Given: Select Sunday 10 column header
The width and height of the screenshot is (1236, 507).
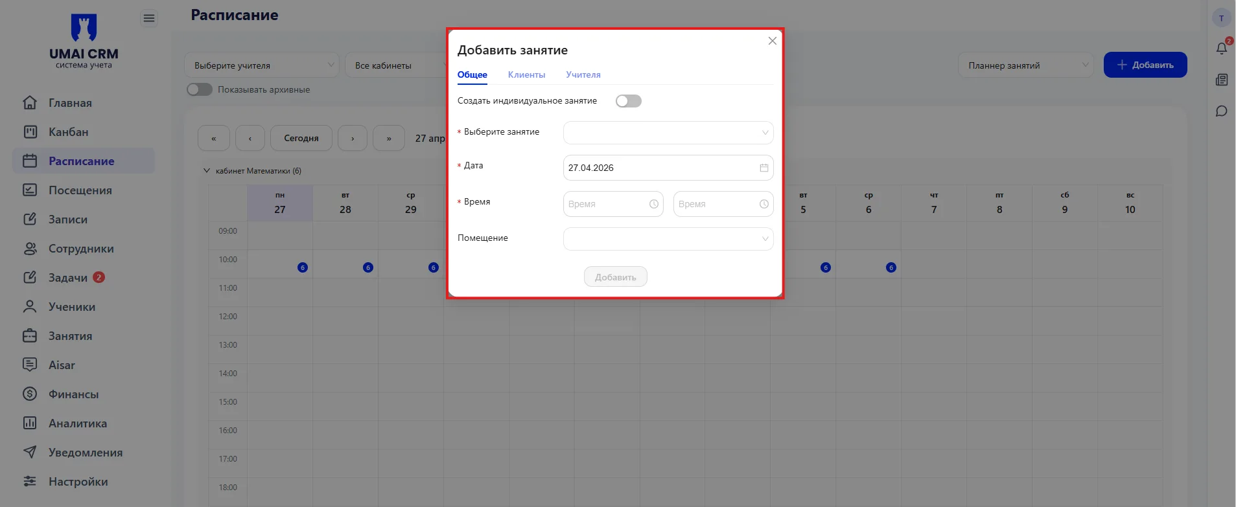Looking at the screenshot, I should (x=1130, y=203).
